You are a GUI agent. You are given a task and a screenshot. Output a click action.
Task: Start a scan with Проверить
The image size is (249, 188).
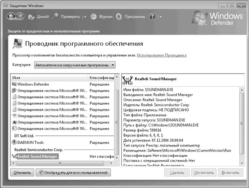click(66, 17)
